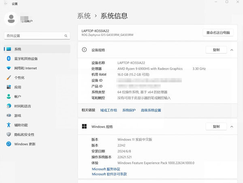Click the Accounts person icon in sidebar
243x183 pixels.
(9, 96)
